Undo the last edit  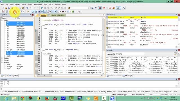pos(27,8)
